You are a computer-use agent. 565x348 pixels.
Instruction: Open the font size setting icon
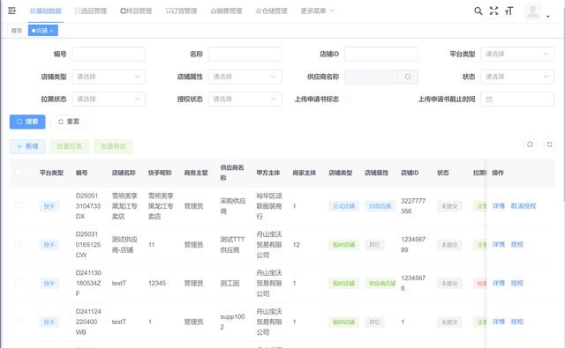click(x=508, y=11)
